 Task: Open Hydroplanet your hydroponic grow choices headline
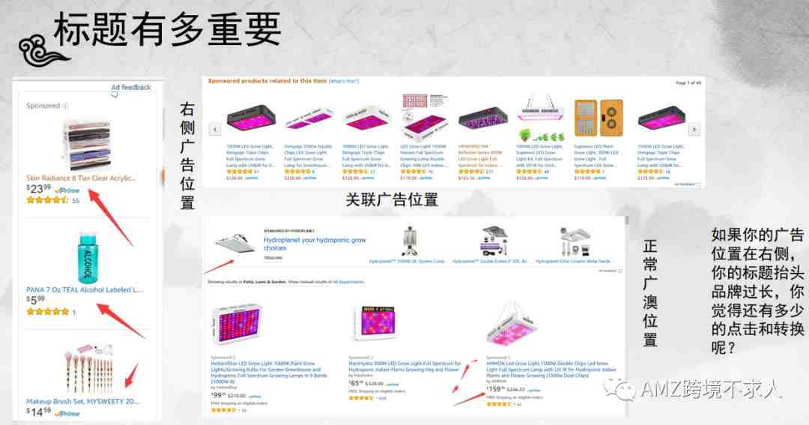coord(315,244)
